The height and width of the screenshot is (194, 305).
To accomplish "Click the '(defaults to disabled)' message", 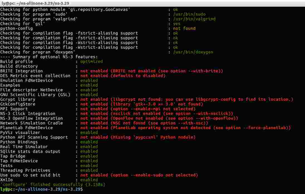I will coord(138,76).
